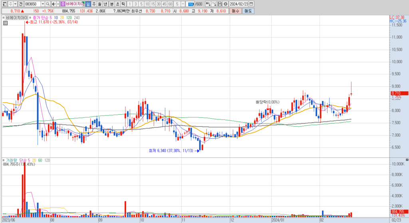The image size is (409, 223).
Task: Toggle price panel small square marker
Action: tap(3, 18)
